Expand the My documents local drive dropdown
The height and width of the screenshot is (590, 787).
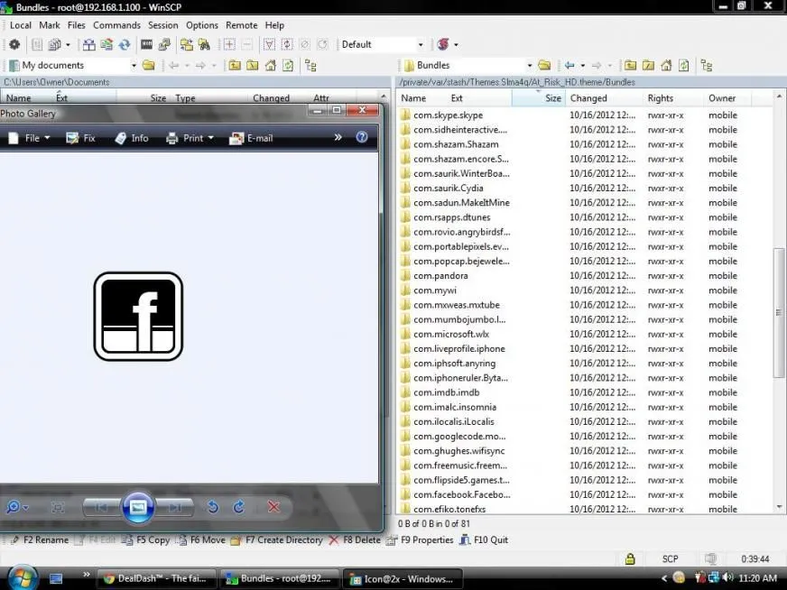134,65
